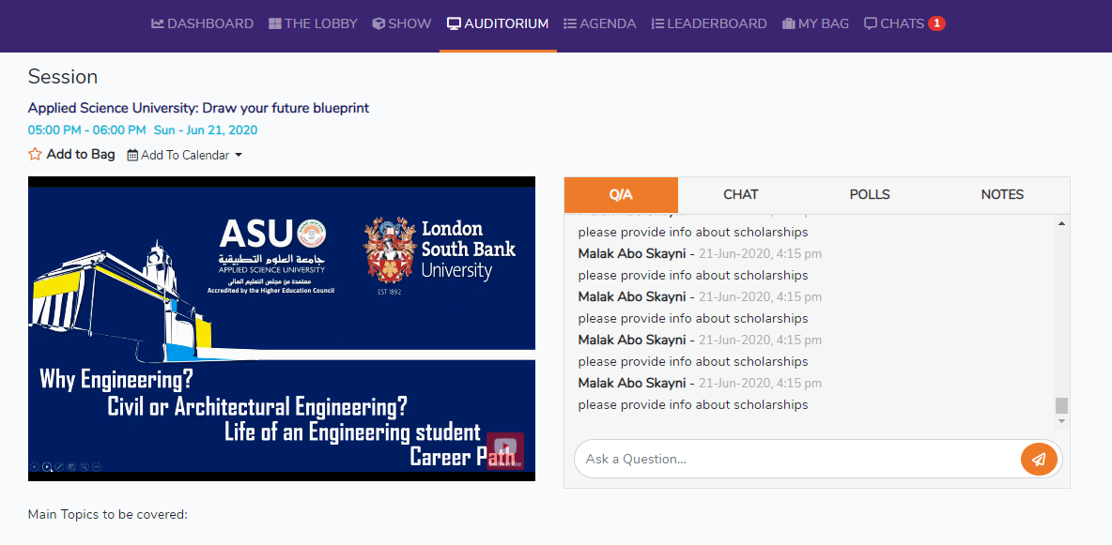Click the session video player
1112x545 pixels.
282,329
